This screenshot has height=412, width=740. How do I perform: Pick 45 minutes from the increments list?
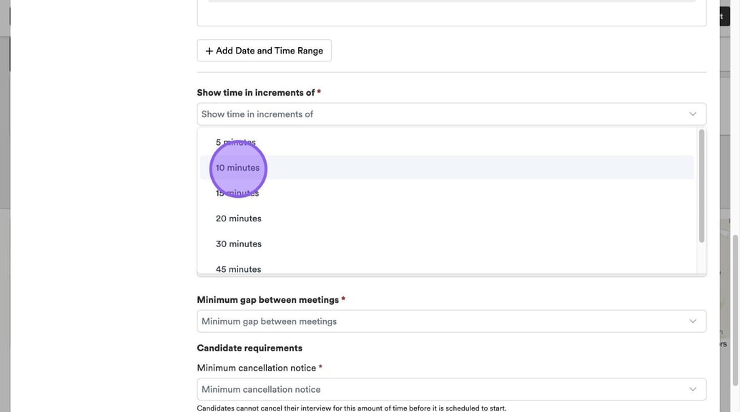[x=239, y=269]
